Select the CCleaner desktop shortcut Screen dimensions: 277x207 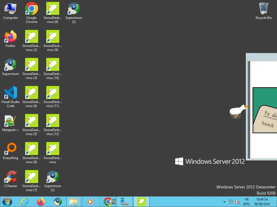pyautogui.click(x=11, y=179)
